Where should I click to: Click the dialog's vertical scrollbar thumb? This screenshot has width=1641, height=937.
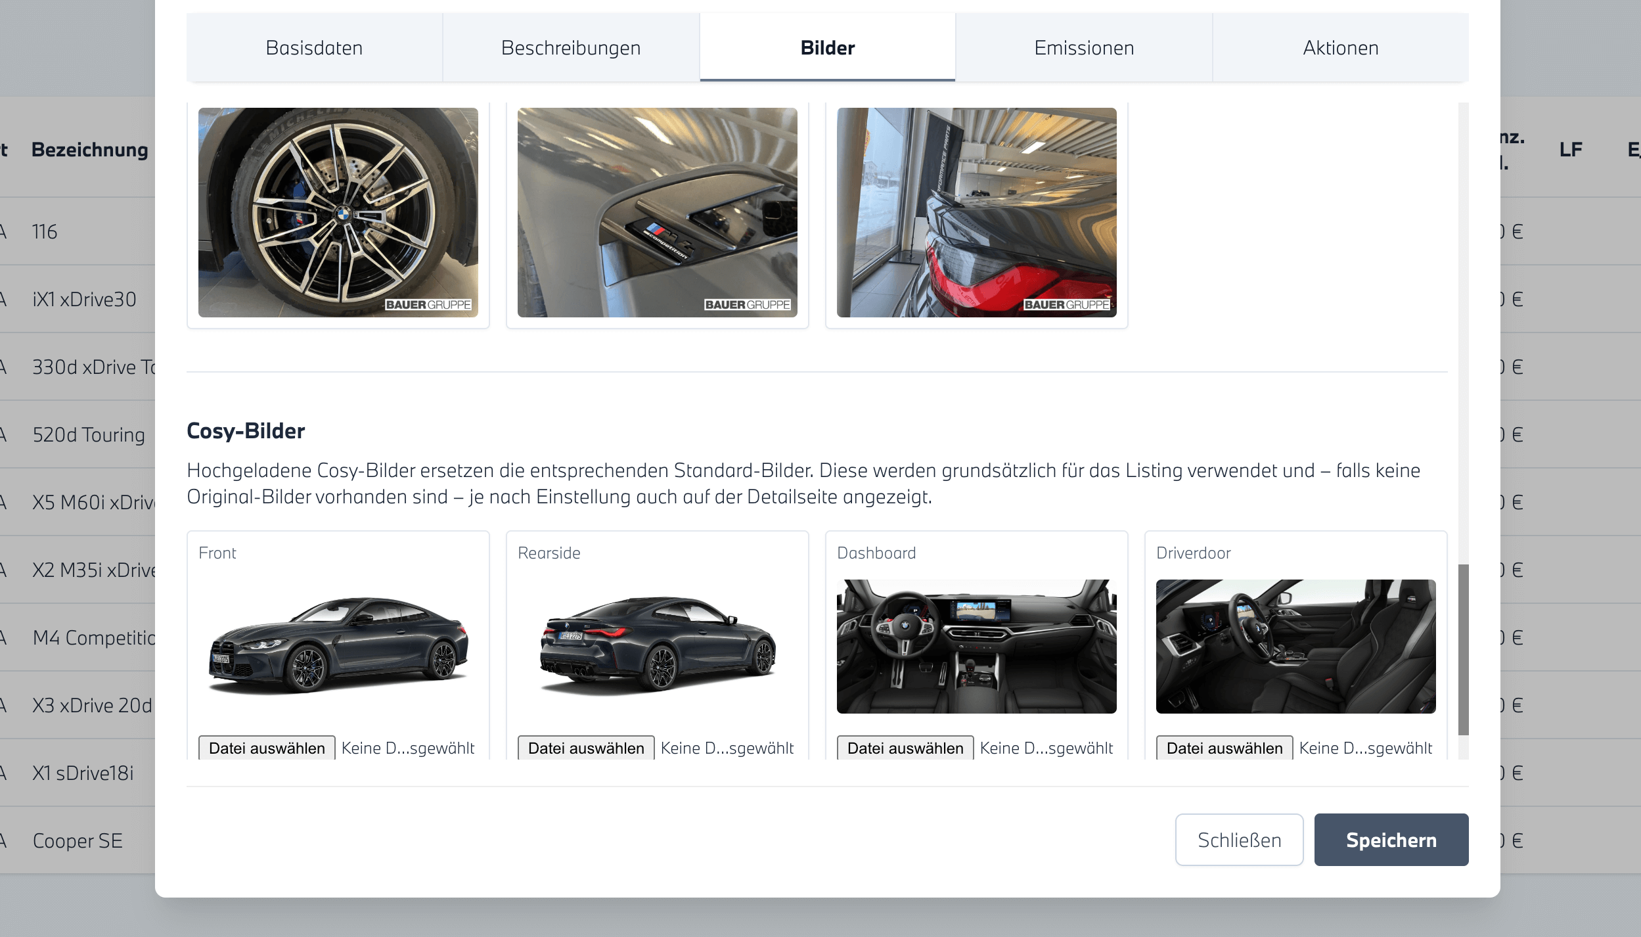1463,649
